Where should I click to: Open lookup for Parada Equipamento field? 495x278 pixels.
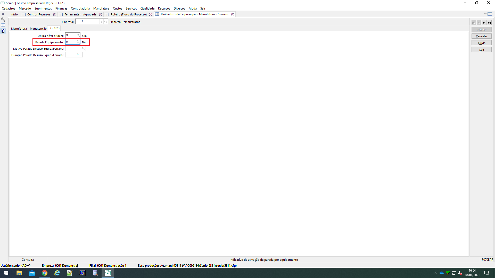point(78,42)
